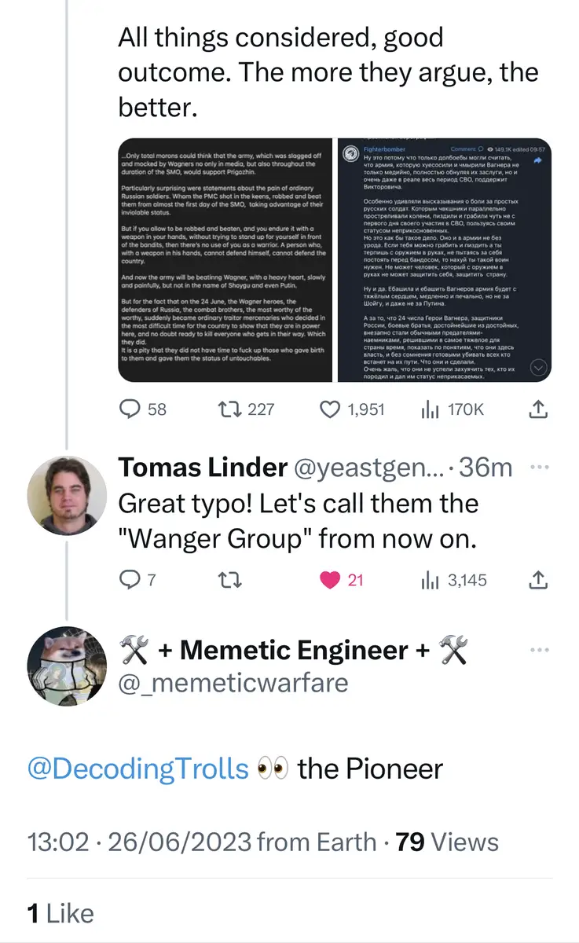
Task: Open the English translation screenshot image
Action: (225, 260)
